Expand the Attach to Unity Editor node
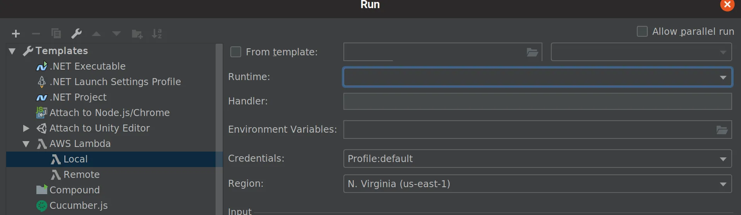Screen dimensions: 741x215 click(26, 128)
